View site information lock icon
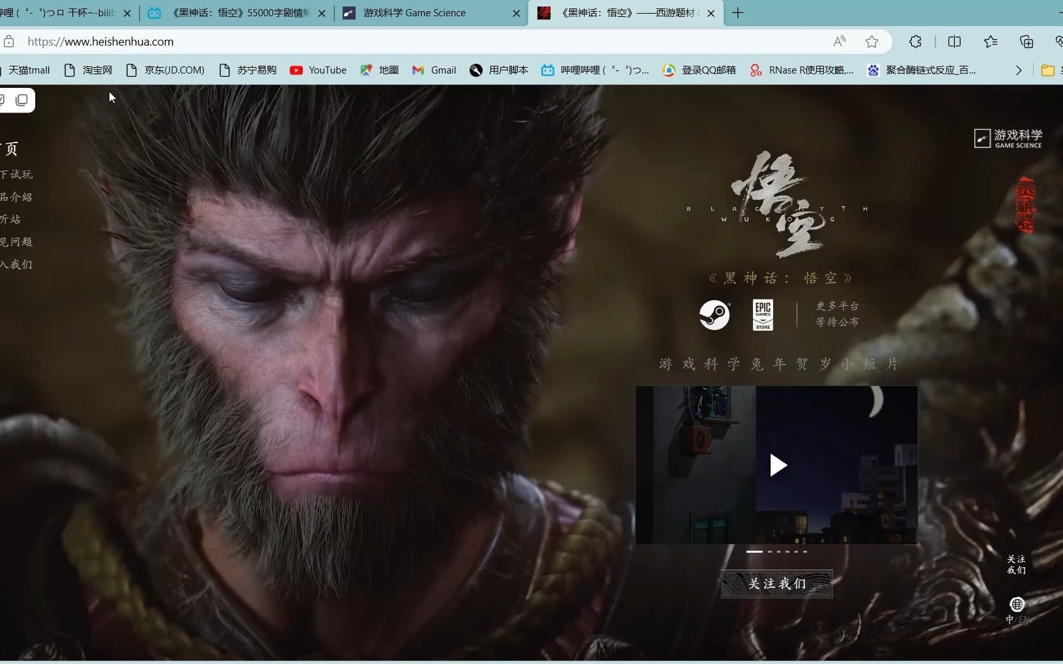The image size is (1063, 664). coord(9,42)
